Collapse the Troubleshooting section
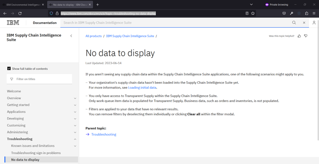The width and height of the screenshot is (319, 164). pyautogui.click(x=75, y=139)
